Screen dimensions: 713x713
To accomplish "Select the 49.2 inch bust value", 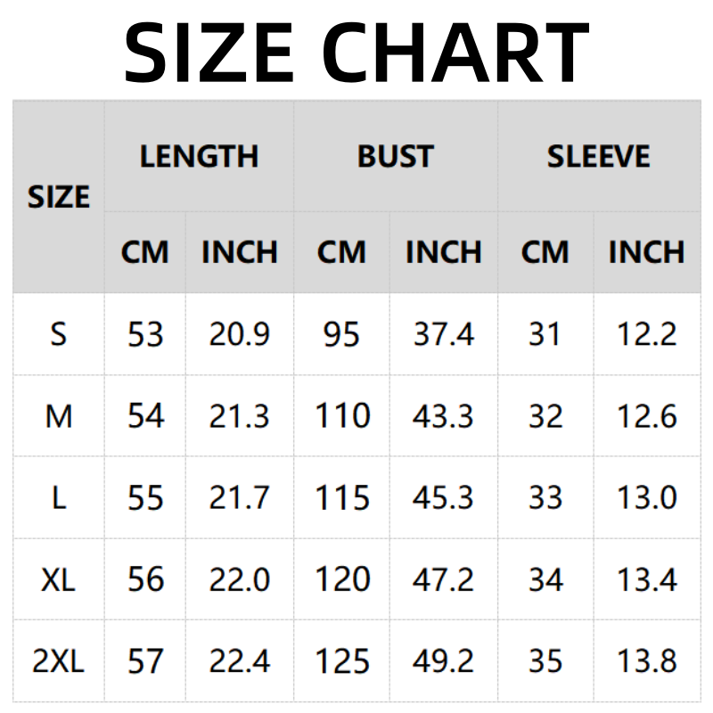I will 443,661.
